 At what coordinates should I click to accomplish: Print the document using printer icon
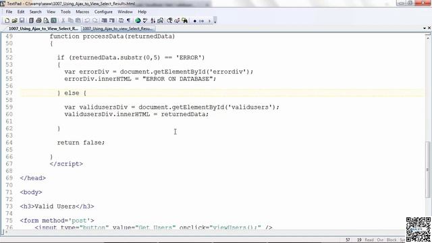click(x=38, y=21)
